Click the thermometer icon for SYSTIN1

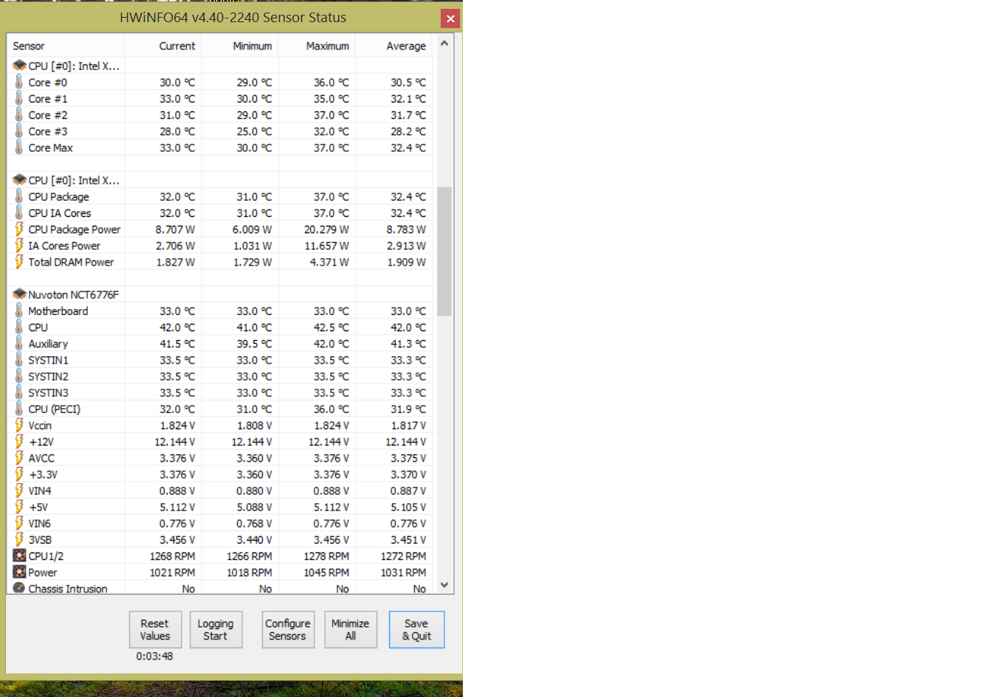tap(18, 359)
